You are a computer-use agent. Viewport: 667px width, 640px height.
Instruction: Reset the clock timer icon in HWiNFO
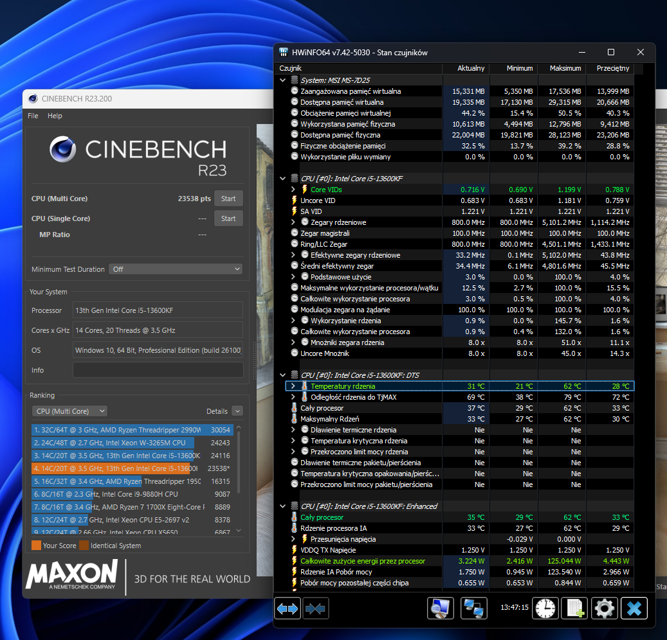545,609
